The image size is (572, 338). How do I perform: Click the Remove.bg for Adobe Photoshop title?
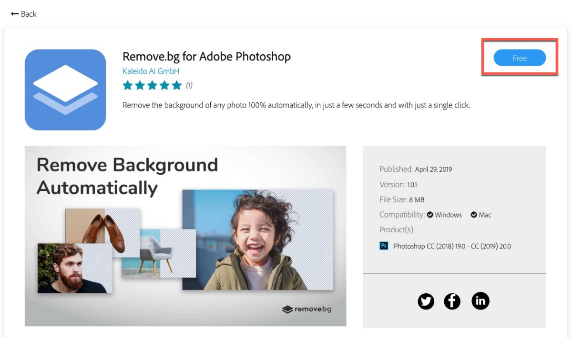click(x=206, y=57)
